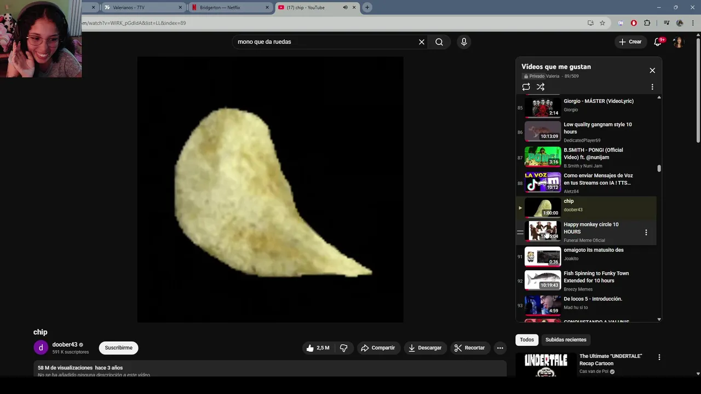Click the Compartir button
The height and width of the screenshot is (394, 701).
378,348
